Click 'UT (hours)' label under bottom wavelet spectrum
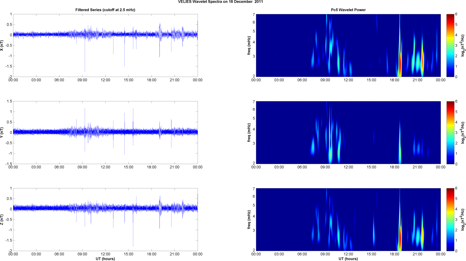The image size is (466, 261). (348, 259)
